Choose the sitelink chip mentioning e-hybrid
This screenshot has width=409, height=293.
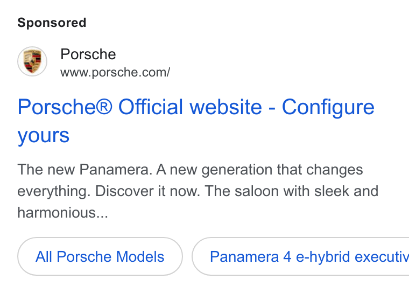click(x=300, y=256)
